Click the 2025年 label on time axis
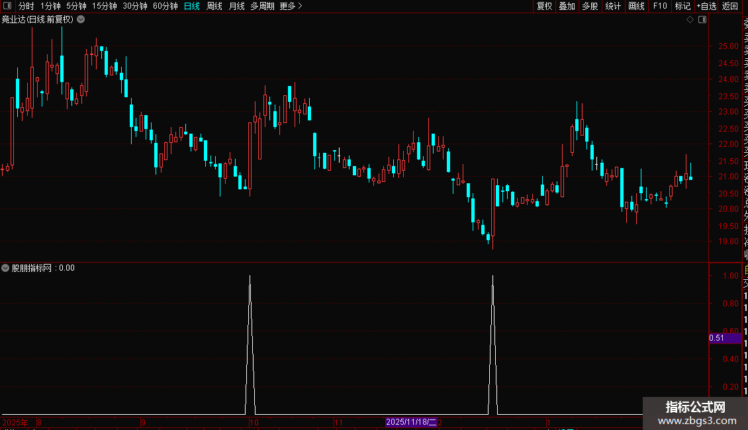Viewport: 748px width, 430px height. pos(15,422)
